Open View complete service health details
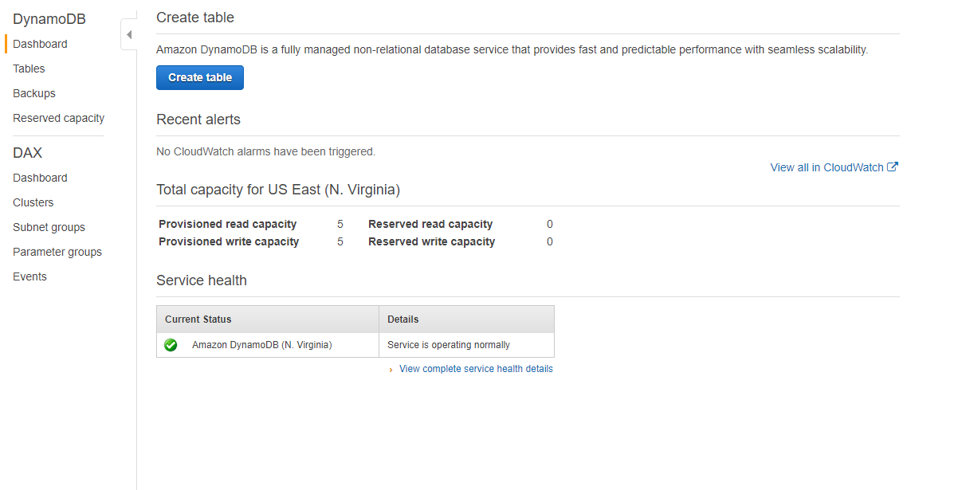The width and height of the screenshot is (962, 490). pyautogui.click(x=476, y=369)
